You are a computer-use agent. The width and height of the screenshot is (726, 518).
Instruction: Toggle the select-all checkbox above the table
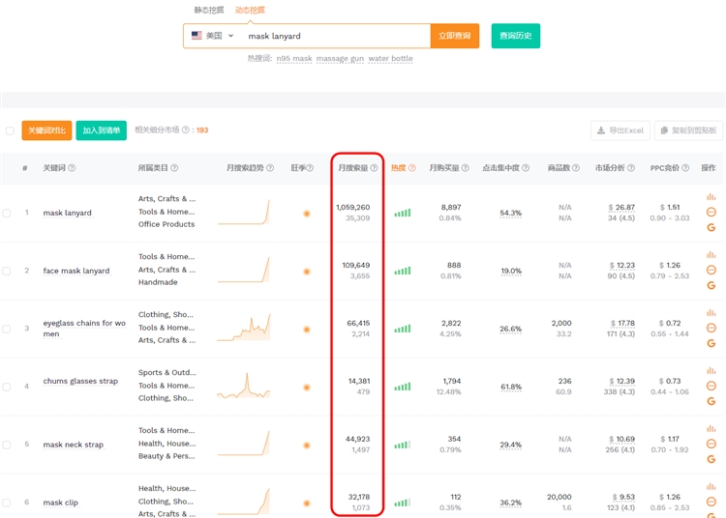(x=10, y=130)
